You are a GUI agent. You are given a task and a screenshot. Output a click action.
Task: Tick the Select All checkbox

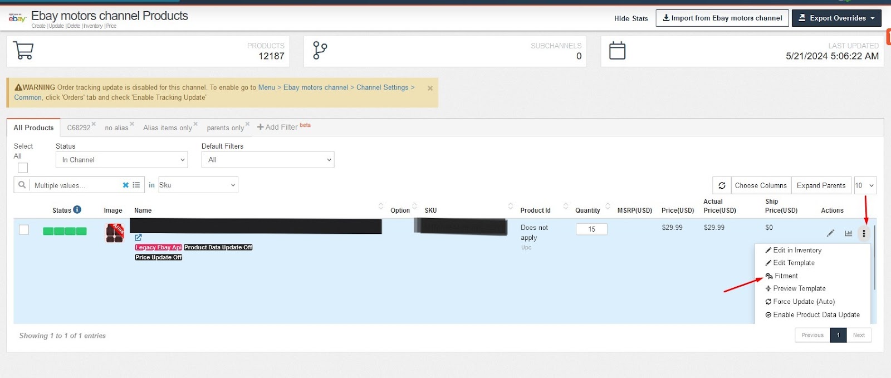[x=23, y=168]
